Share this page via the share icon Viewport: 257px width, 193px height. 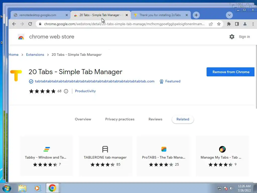coord(211,24)
